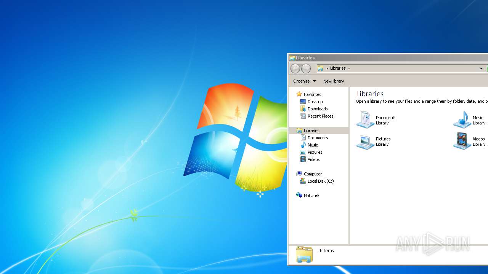Click the New library button
The height and width of the screenshot is (274, 488).
pyautogui.click(x=334, y=81)
